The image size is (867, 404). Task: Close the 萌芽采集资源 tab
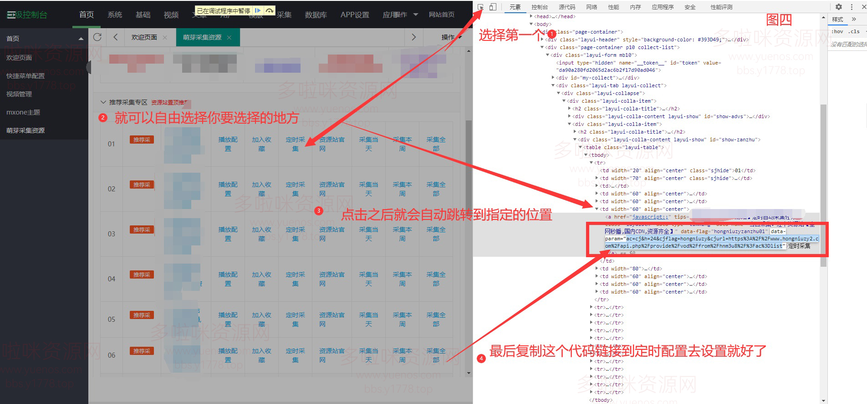[x=229, y=38]
